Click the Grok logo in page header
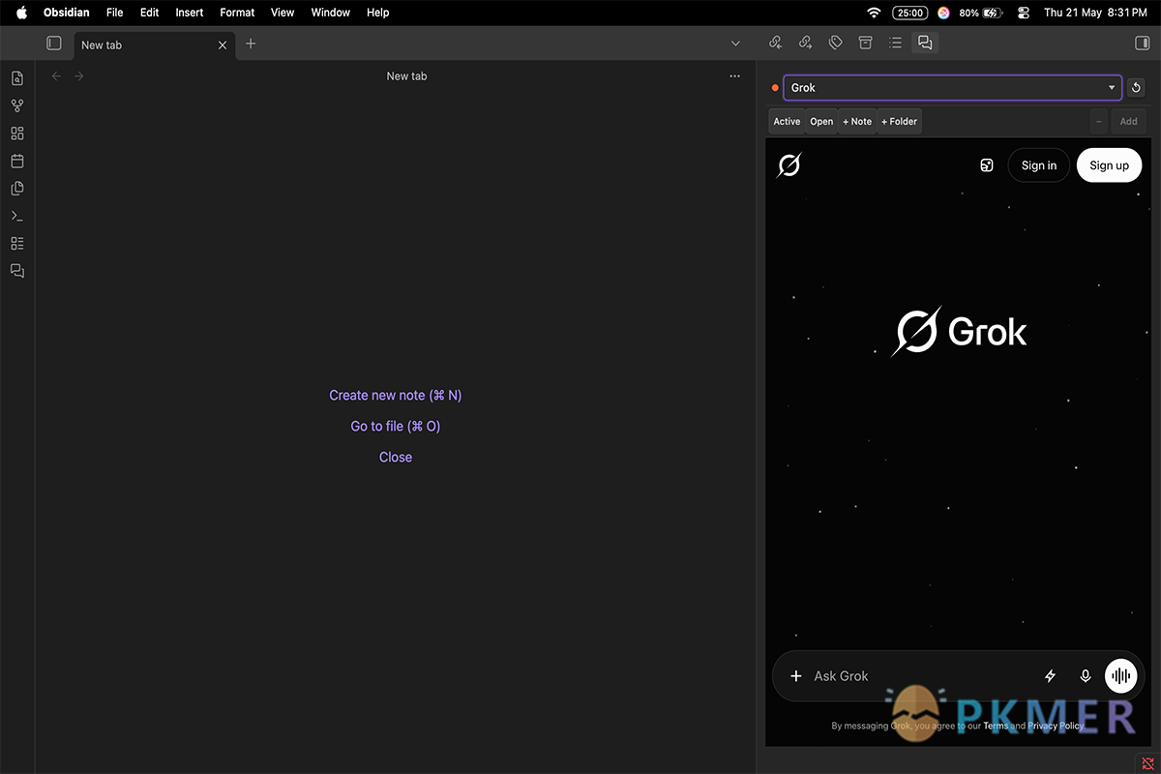The height and width of the screenshot is (774, 1161). [789, 165]
